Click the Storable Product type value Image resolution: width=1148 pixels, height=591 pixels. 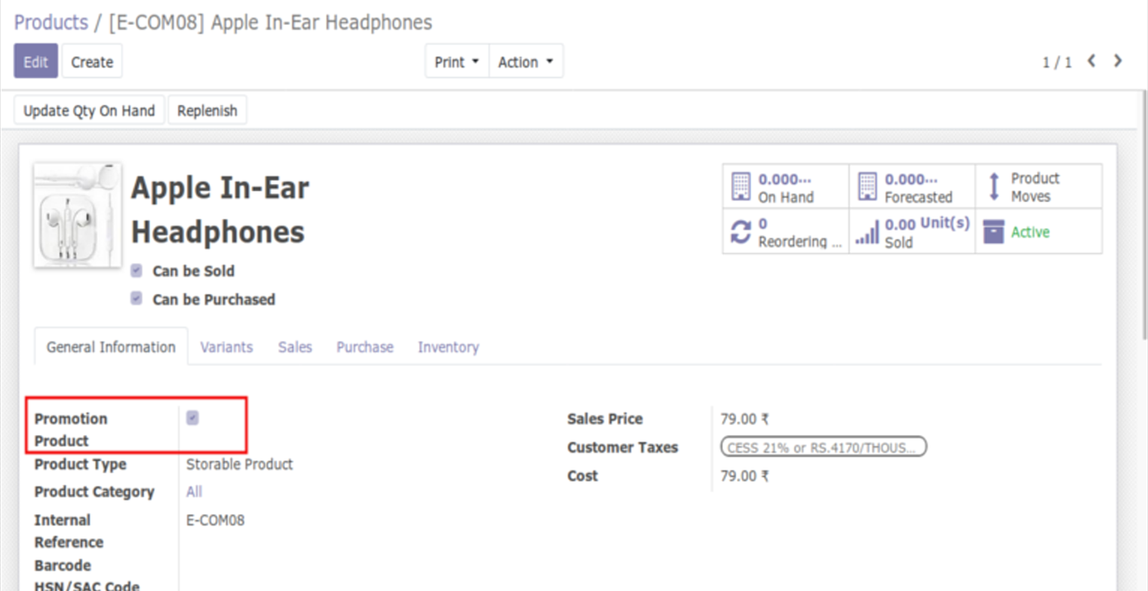tap(240, 464)
